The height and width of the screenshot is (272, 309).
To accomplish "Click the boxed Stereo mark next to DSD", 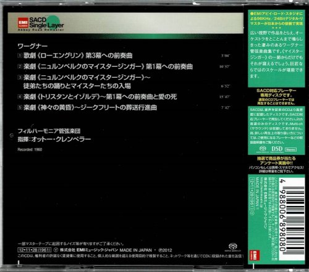I will tap(290, 149).
